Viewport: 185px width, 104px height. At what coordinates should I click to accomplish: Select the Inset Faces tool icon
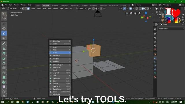4,58
